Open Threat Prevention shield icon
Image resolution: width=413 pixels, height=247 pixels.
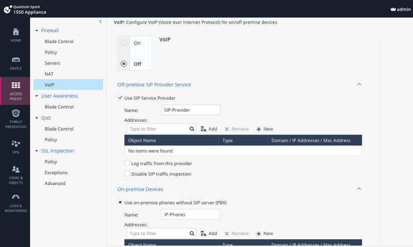click(16, 113)
